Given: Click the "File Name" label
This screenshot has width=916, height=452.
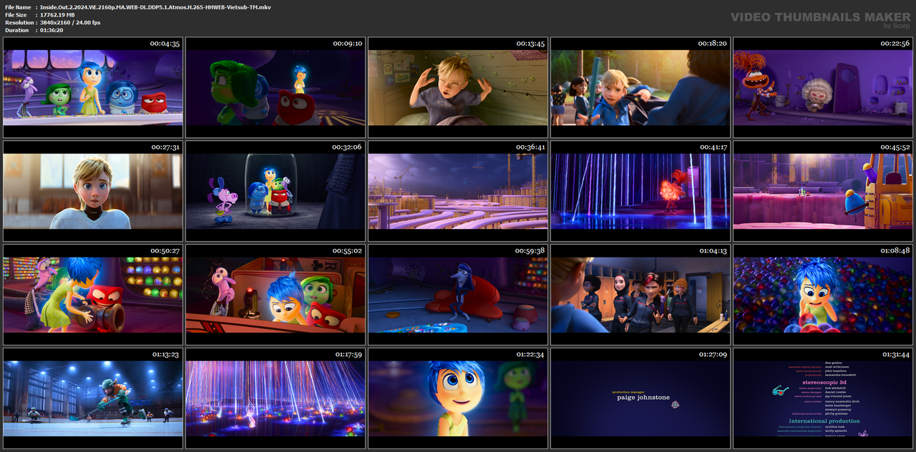Looking at the screenshot, I should click(18, 6).
